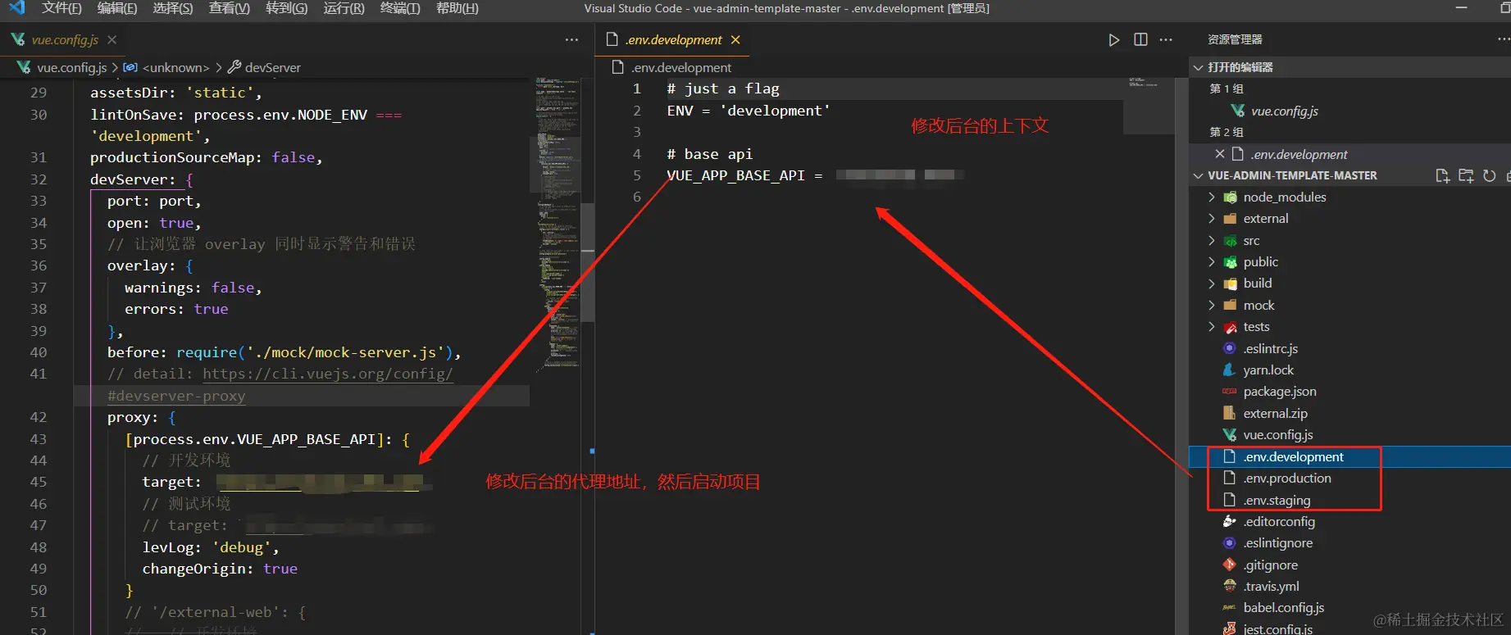Click the #devserver-proxy link text
1511x635 pixels.
click(x=176, y=396)
